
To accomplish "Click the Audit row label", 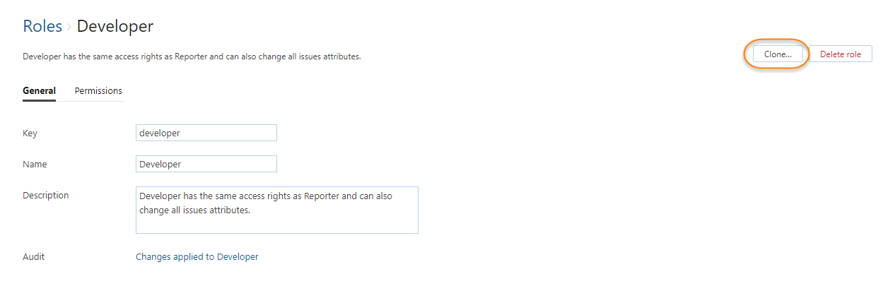I will pos(33,257).
